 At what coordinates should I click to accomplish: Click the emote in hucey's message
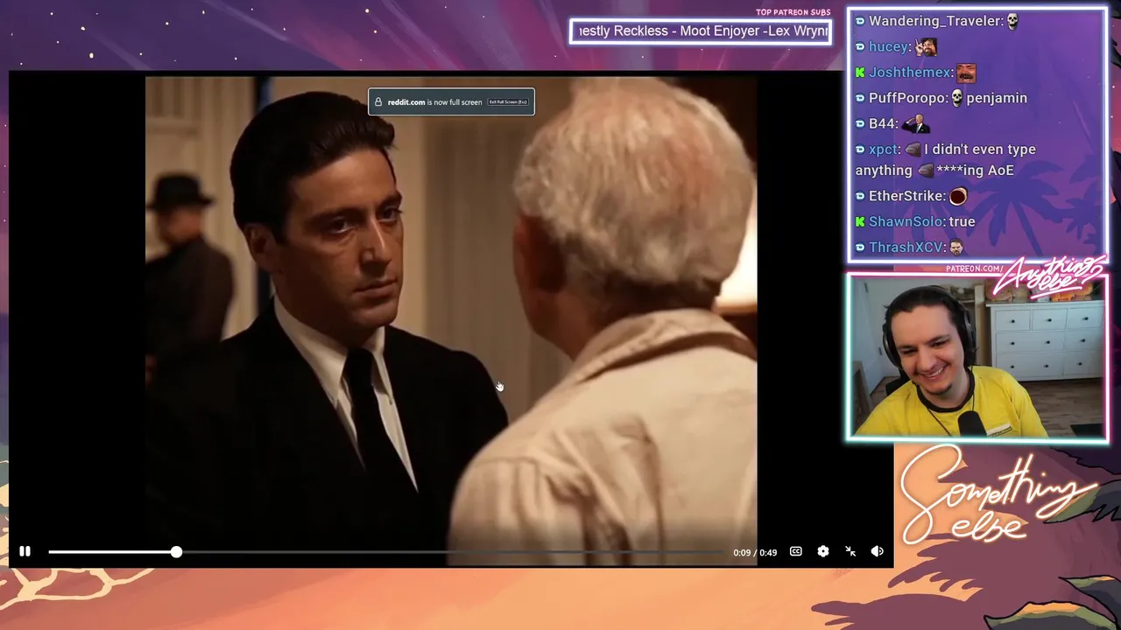click(926, 46)
